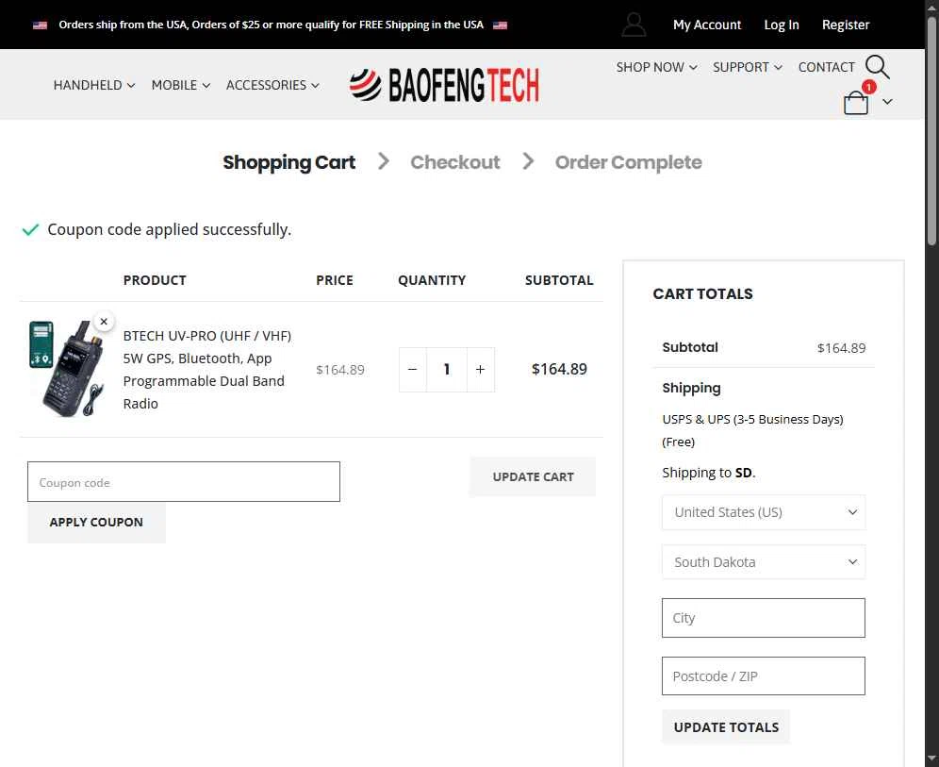This screenshot has width=939, height=767.
Task: Click the UPDATE TOTALS button
Action: click(x=726, y=726)
